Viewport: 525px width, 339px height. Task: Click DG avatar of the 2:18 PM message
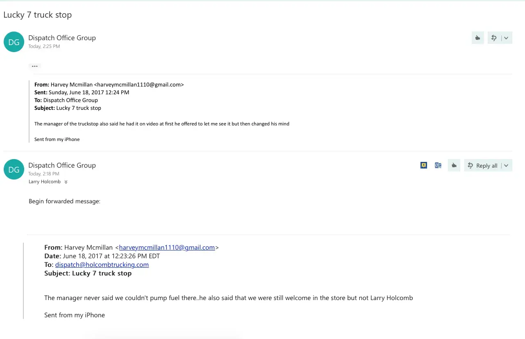click(14, 169)
